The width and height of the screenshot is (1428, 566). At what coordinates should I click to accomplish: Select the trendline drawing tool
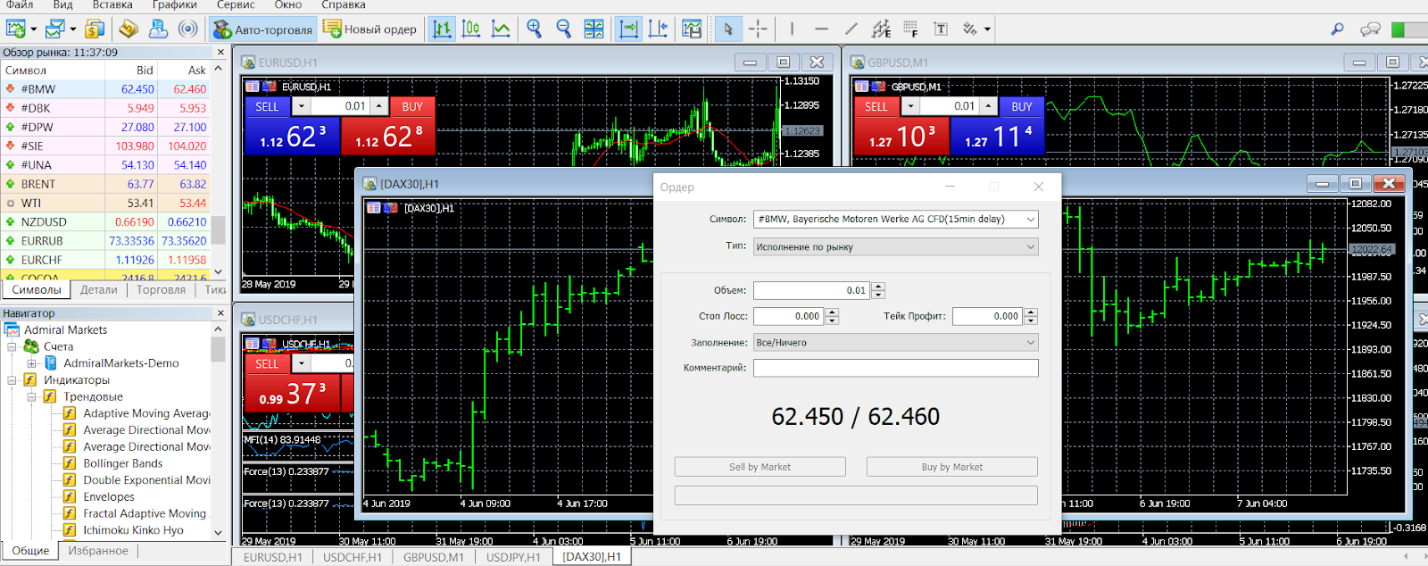pos(851,29)
